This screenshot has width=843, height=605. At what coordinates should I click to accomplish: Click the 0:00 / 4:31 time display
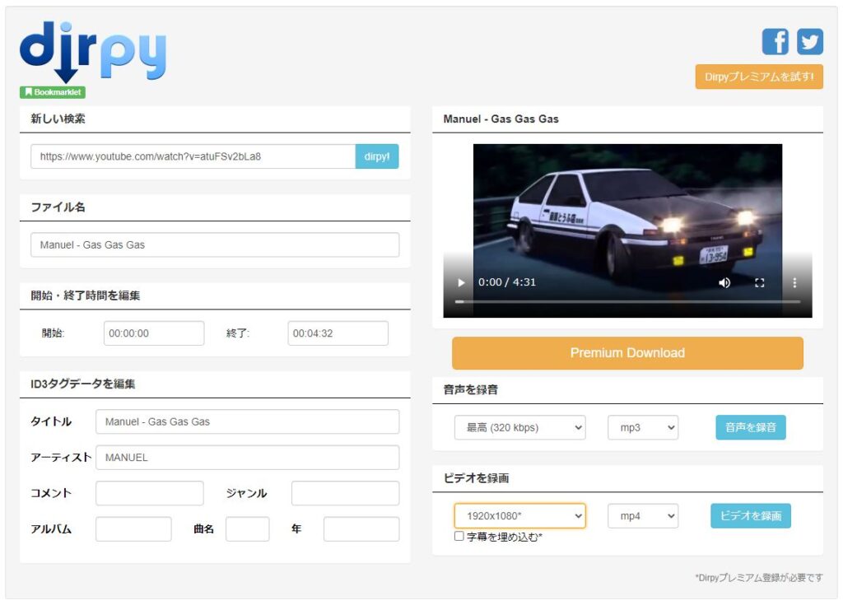click(507, 282)
